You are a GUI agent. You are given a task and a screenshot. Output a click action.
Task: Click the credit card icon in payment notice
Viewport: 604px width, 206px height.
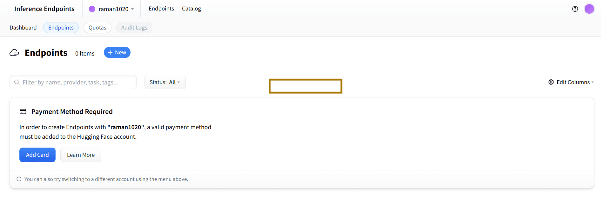23,112
